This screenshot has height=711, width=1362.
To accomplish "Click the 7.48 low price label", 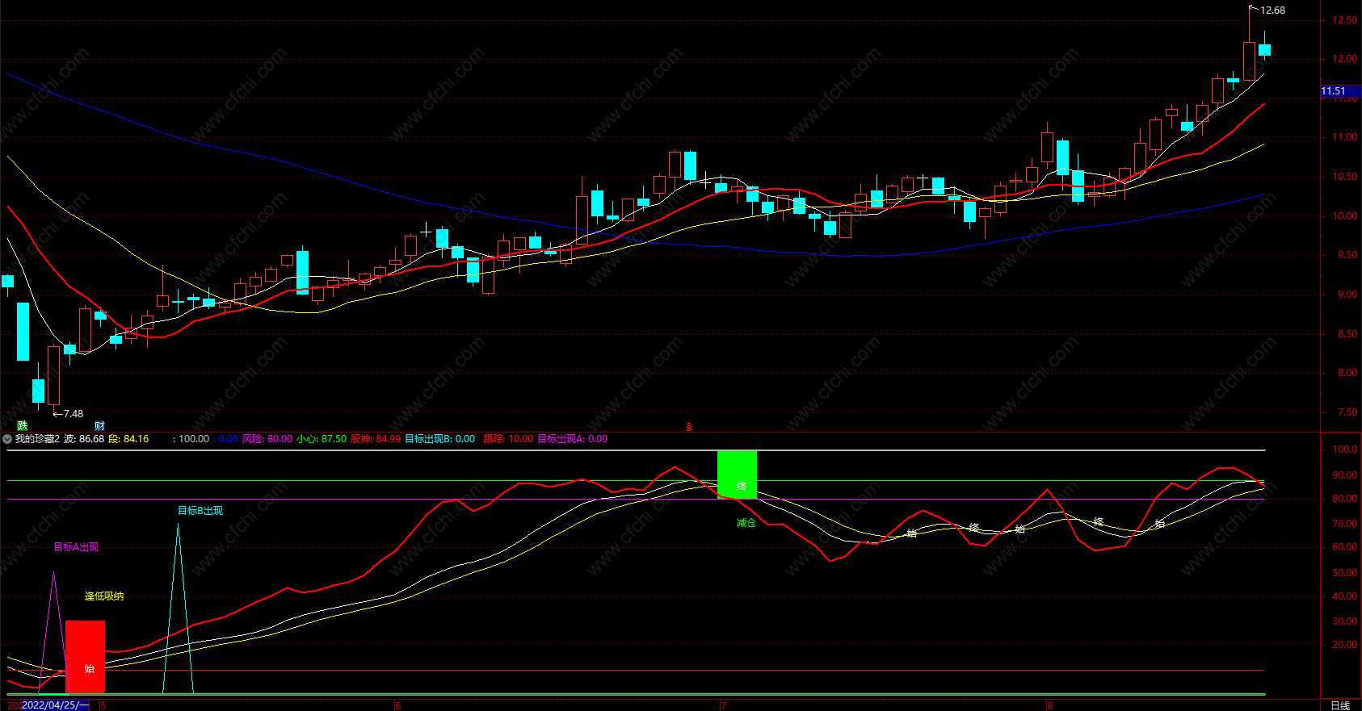I will tap(74, 414).
